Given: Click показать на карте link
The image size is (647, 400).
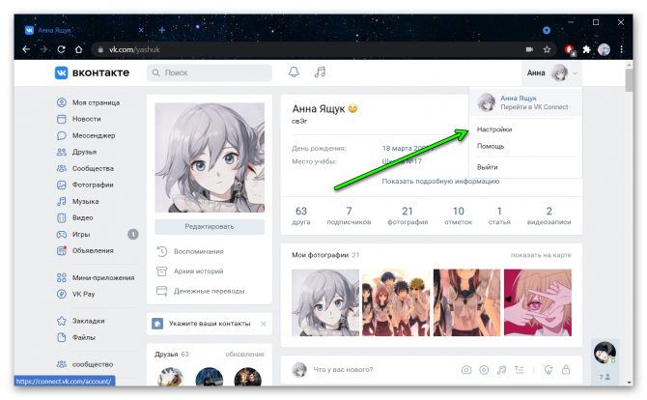Looking at the screenshot, I should (x=541, y=255).
